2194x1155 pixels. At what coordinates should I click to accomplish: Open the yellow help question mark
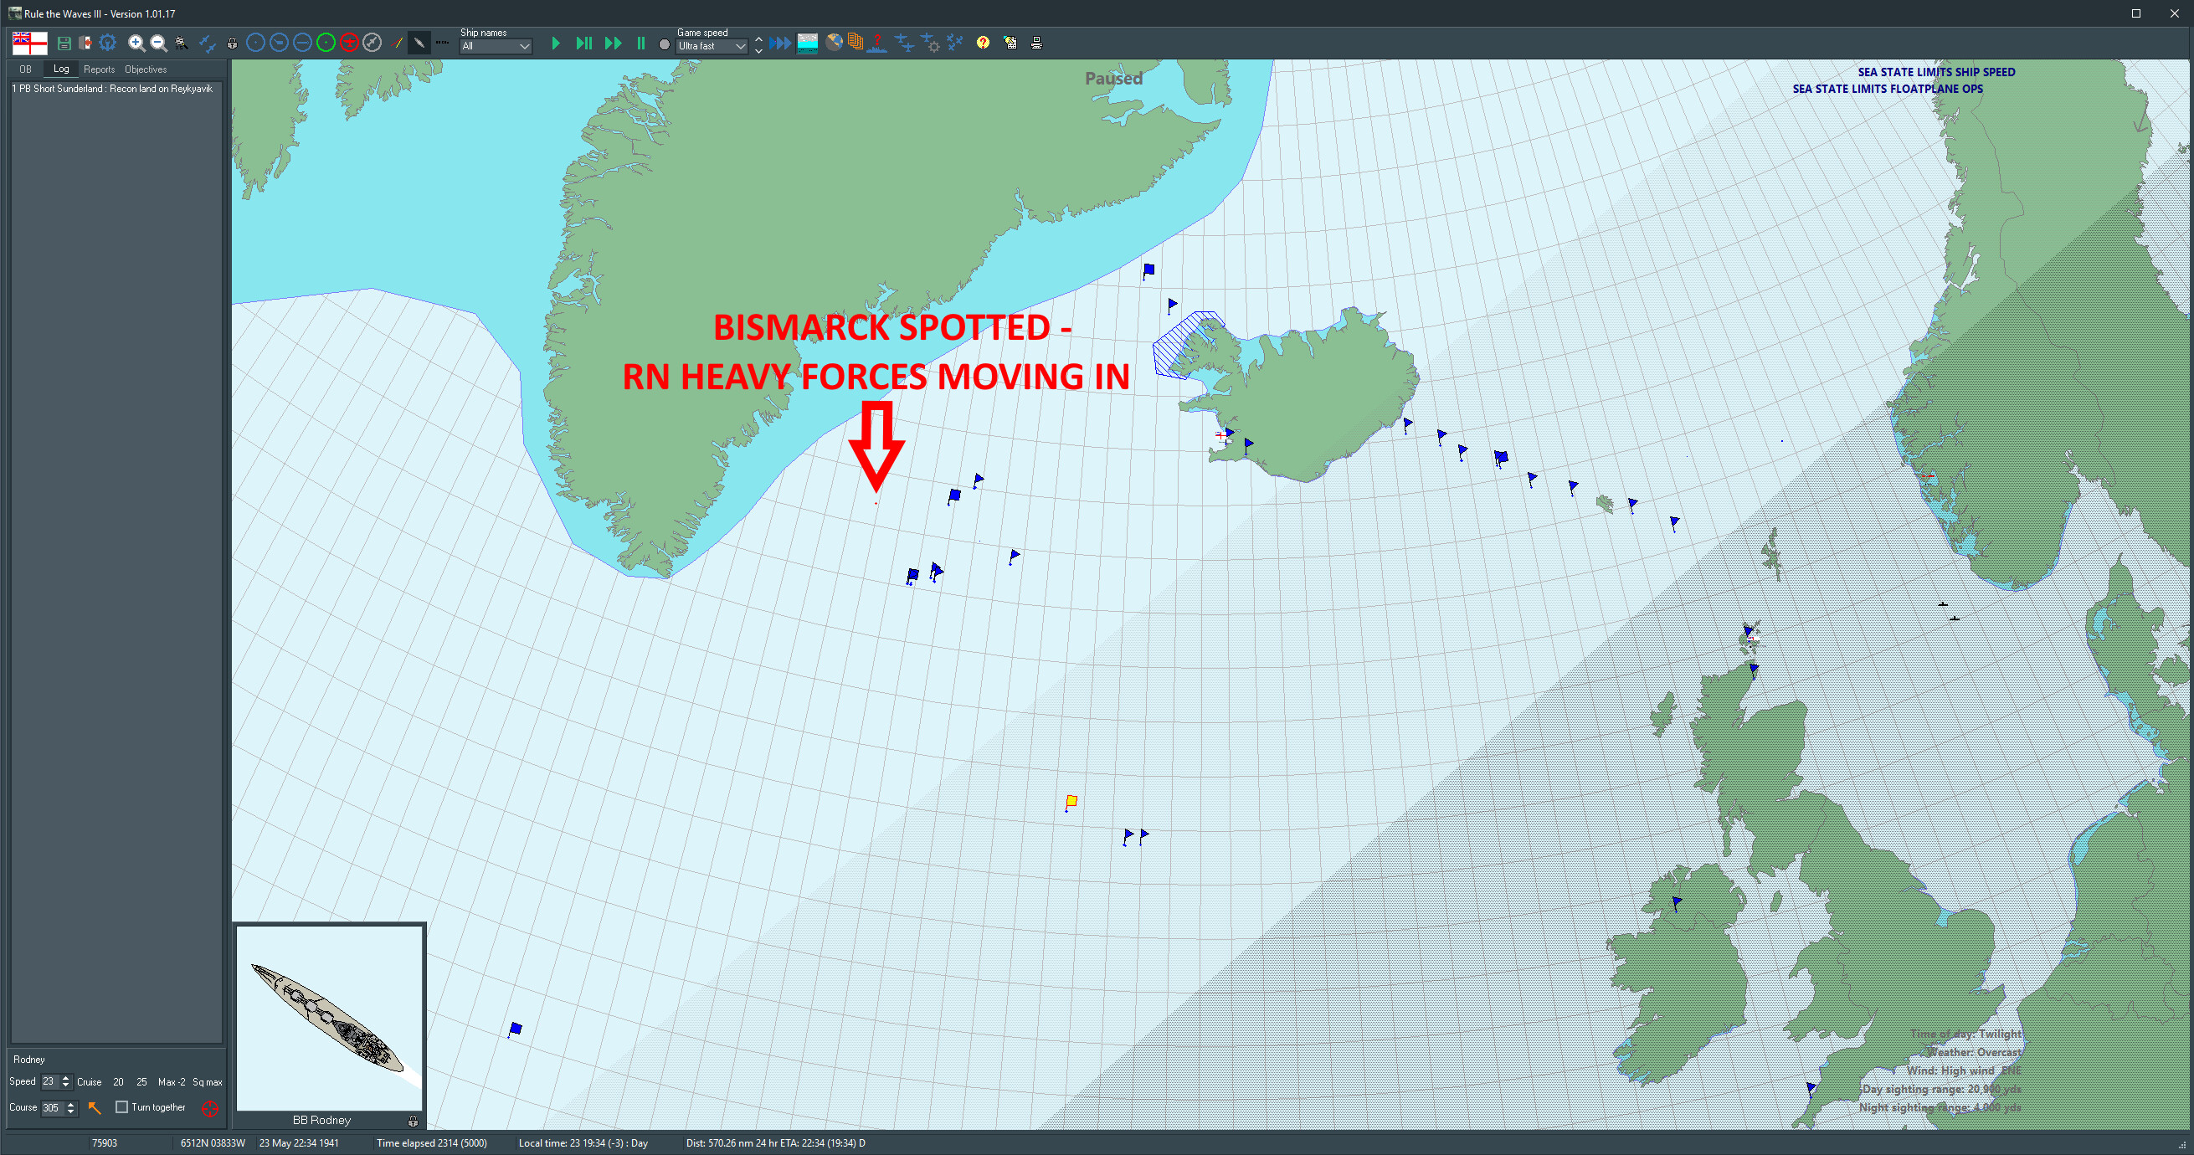pyautogui.click(x=983, y=43)
